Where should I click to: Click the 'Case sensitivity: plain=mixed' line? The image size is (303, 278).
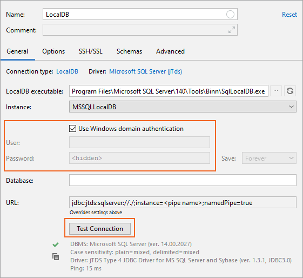pyautogui.click(x=134, y=252)
